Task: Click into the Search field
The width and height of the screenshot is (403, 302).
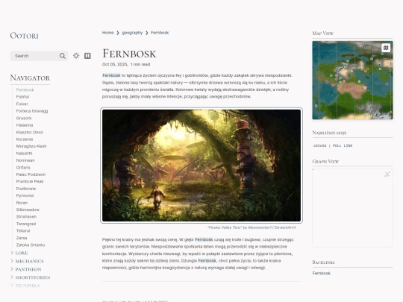Action: coord(34,56)
